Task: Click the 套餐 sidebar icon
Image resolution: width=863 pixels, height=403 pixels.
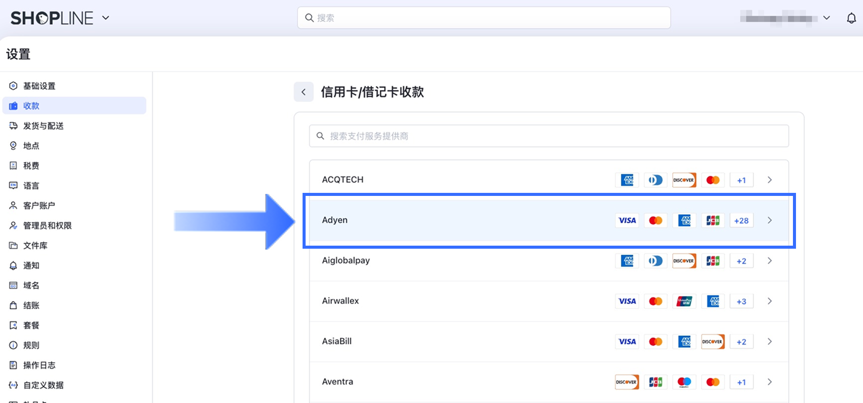Action: point(13,325)
